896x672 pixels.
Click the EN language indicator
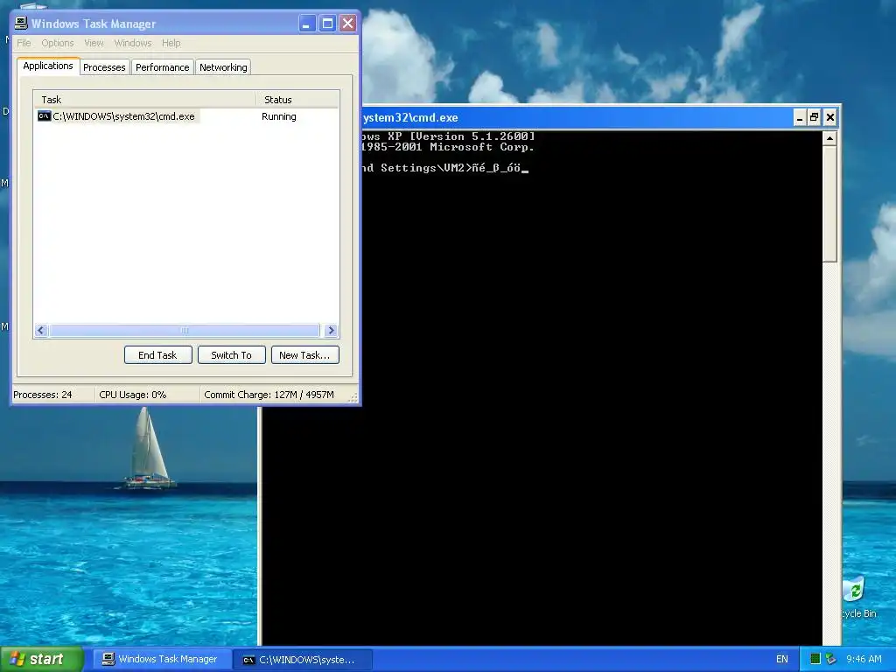pyautogui.click(x=782, y=659)
